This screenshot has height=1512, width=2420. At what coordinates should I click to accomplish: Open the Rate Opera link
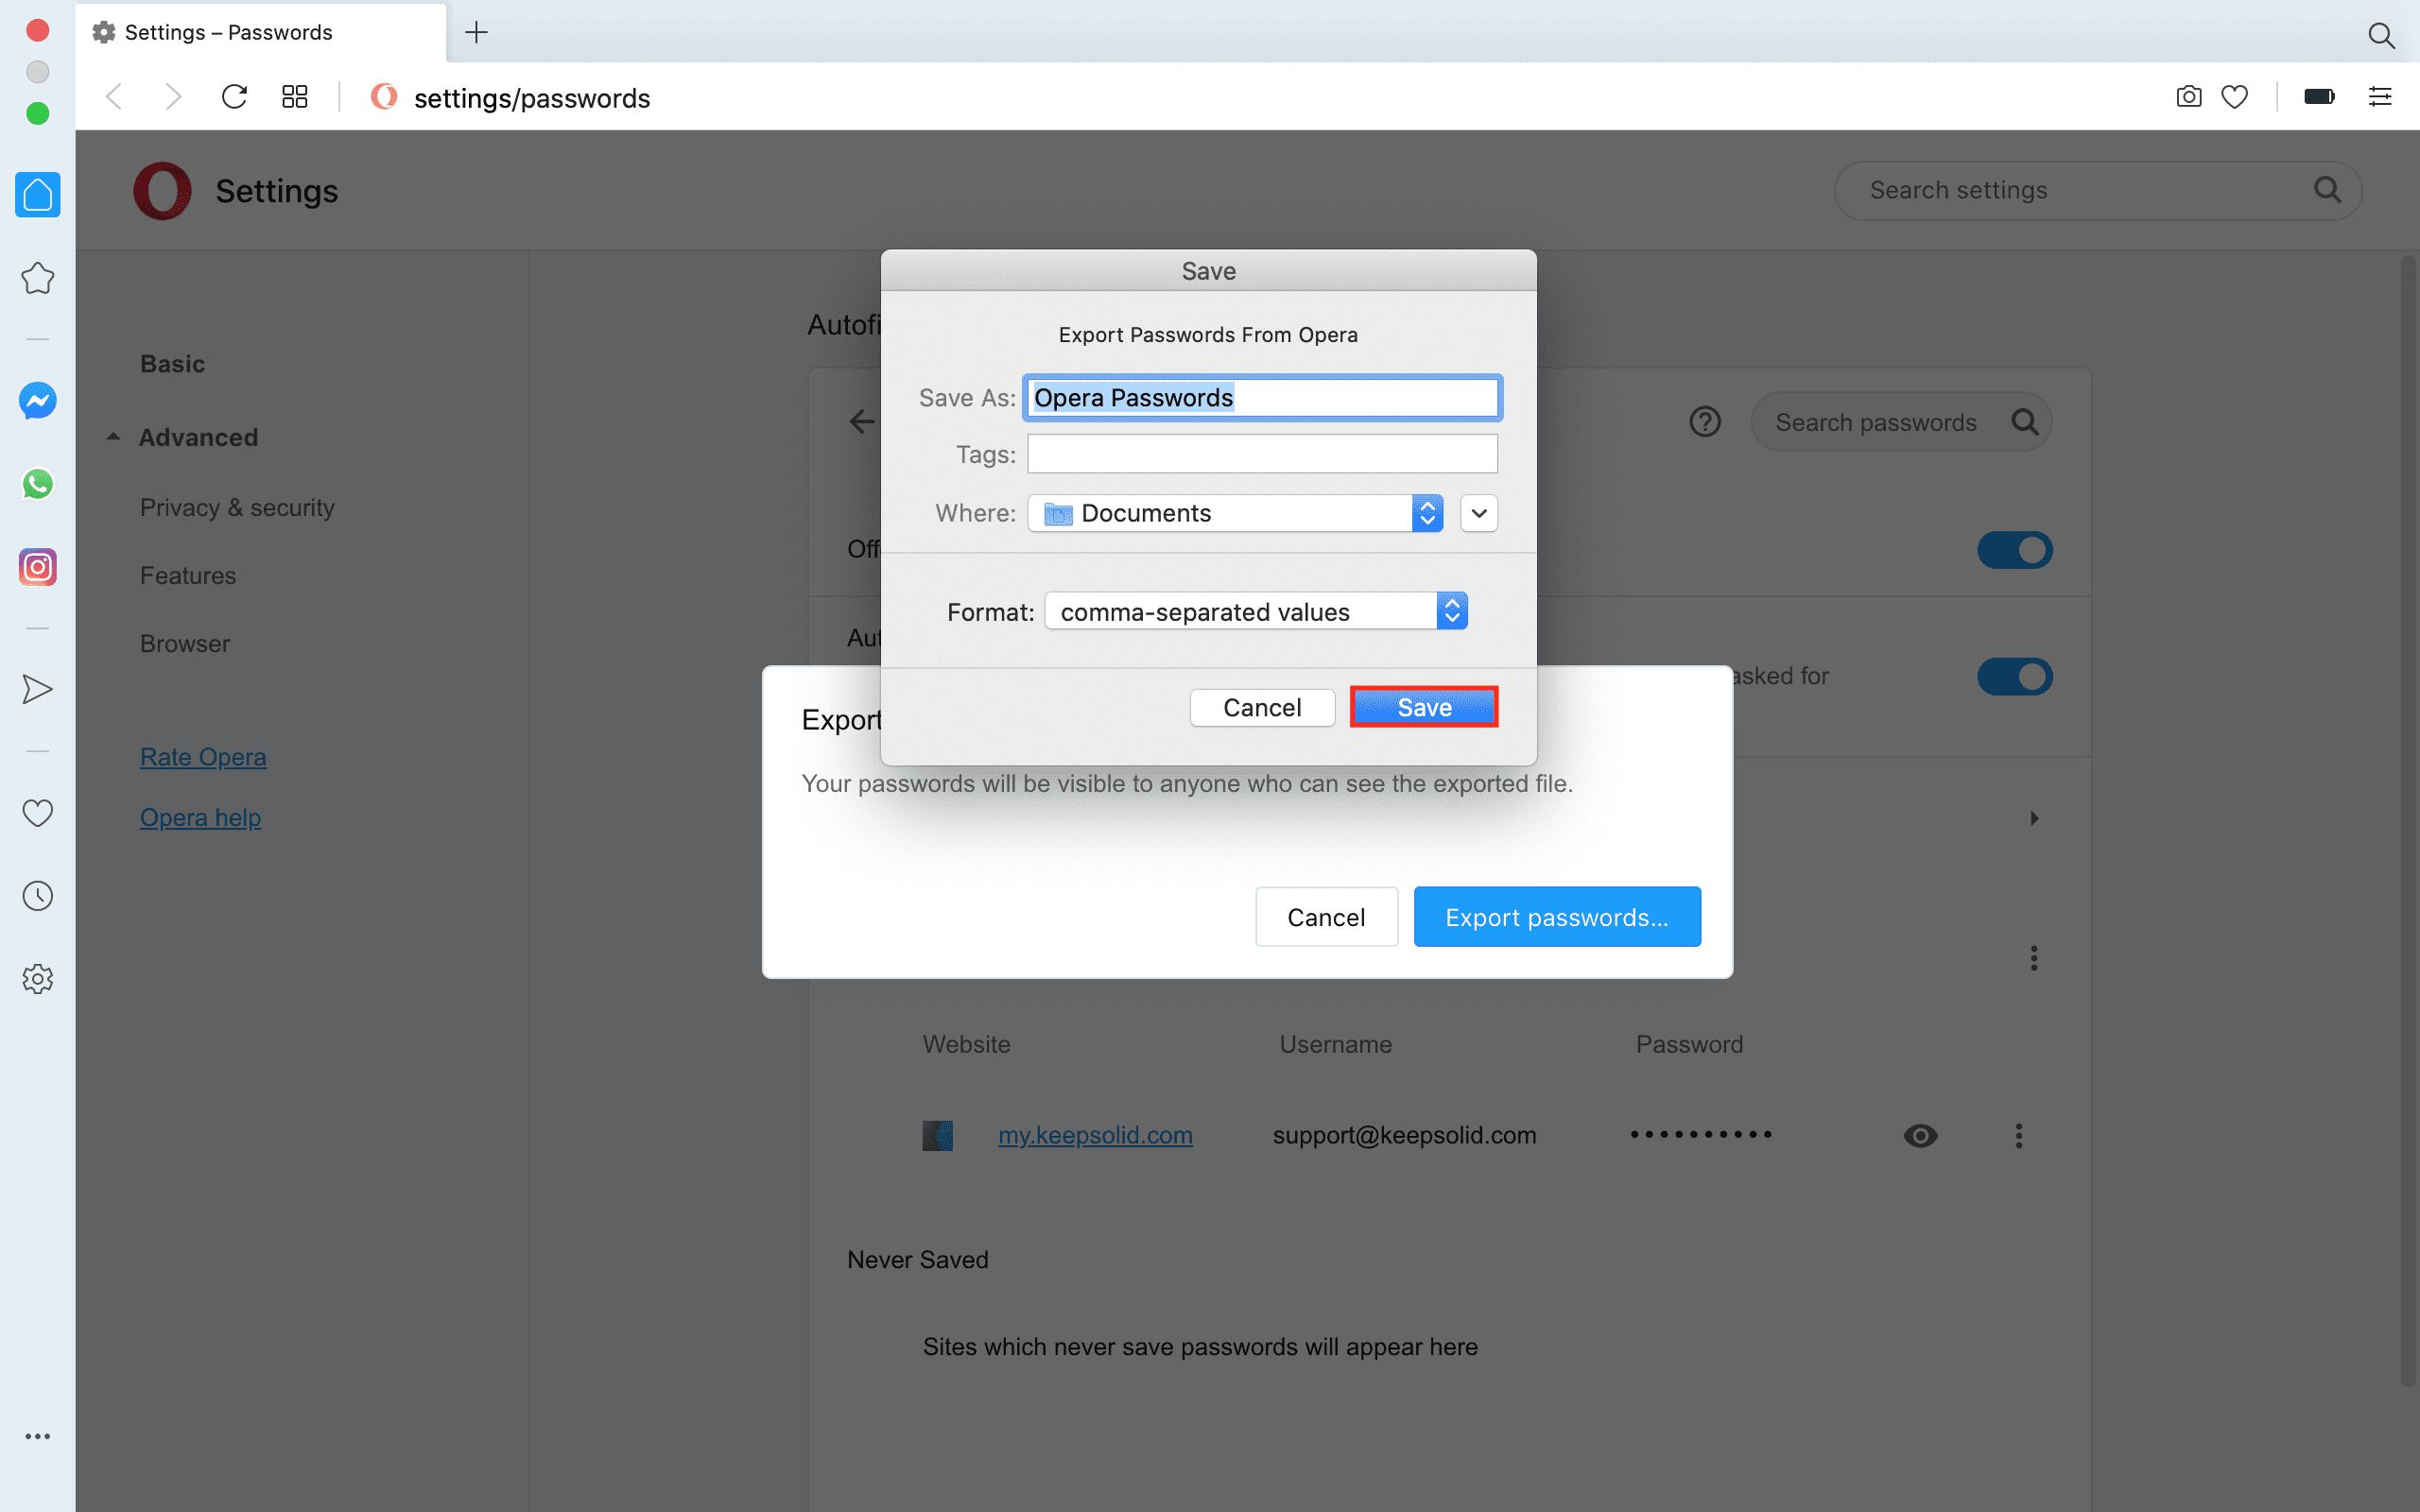click(203, 757)
